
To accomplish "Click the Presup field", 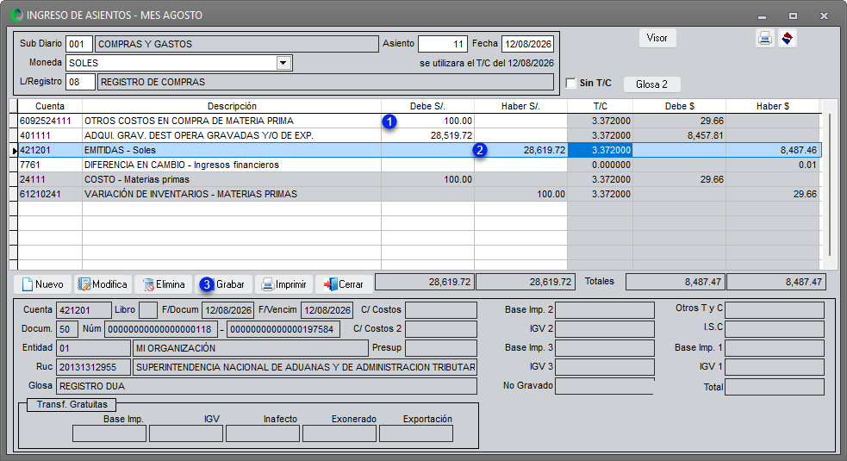I will (x=441, y=348).
